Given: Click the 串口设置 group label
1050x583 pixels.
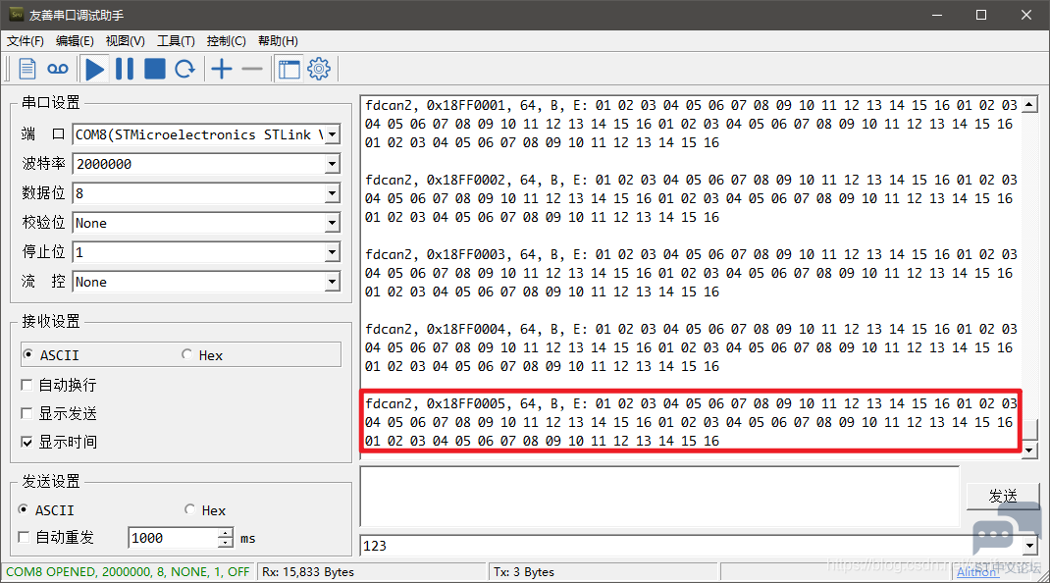Looking at the screenshot, I should (51, 102).
